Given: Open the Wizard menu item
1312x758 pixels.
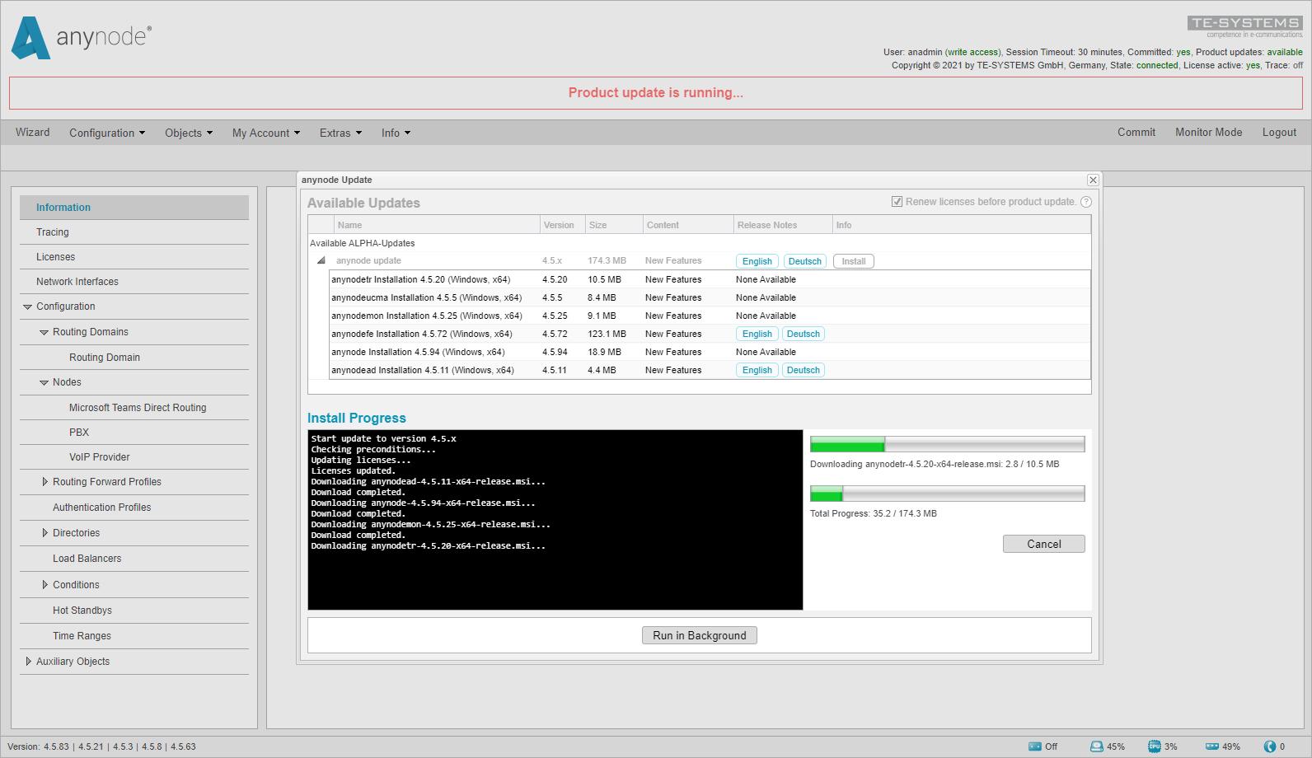Looking at the screenshot, I should (x=32, y=133).
